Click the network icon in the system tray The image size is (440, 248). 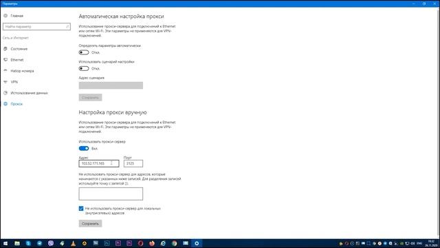(x=407, y=243)
